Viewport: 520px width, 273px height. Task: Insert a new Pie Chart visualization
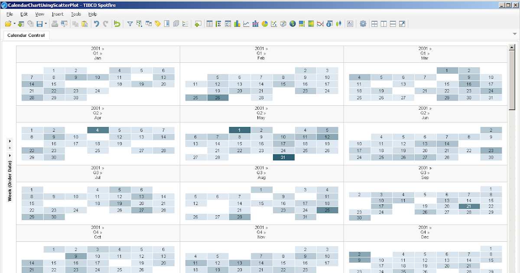264,24
